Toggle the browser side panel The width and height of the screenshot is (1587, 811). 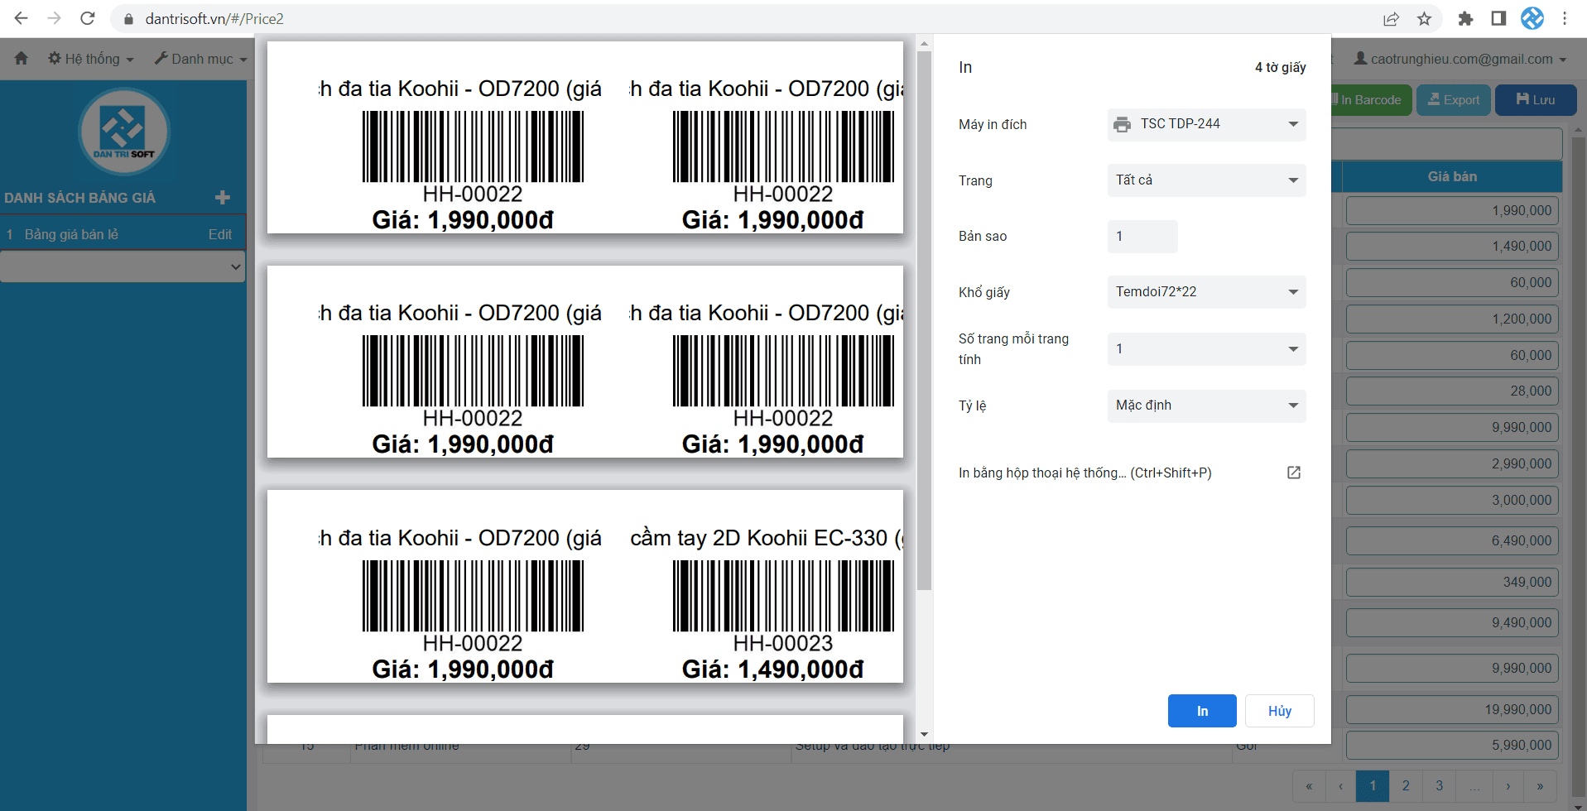(1498, 19)
